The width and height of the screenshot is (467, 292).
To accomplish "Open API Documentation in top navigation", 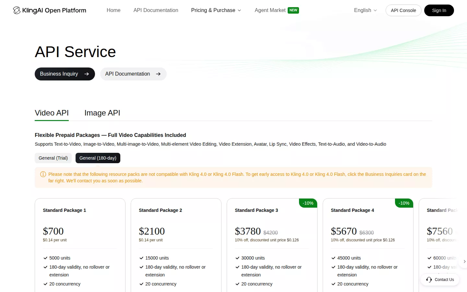I will click(x=156, y=10).
